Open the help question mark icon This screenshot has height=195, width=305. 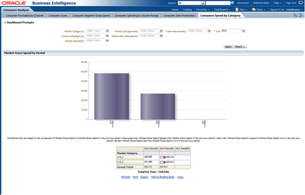click(300, 15)
